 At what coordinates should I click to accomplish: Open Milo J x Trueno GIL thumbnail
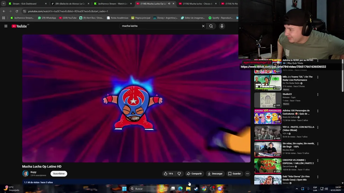coord(268,83)
